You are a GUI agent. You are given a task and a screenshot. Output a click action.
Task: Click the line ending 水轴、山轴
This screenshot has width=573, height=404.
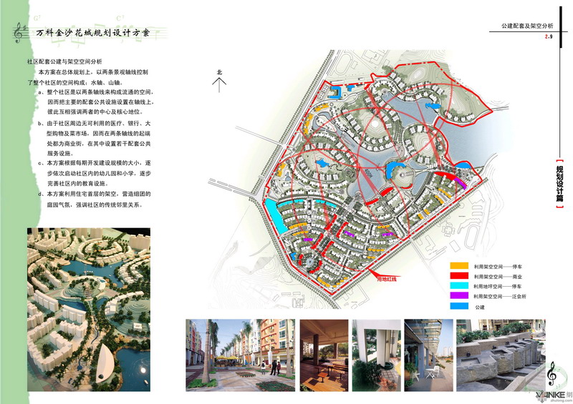[75, 82]
